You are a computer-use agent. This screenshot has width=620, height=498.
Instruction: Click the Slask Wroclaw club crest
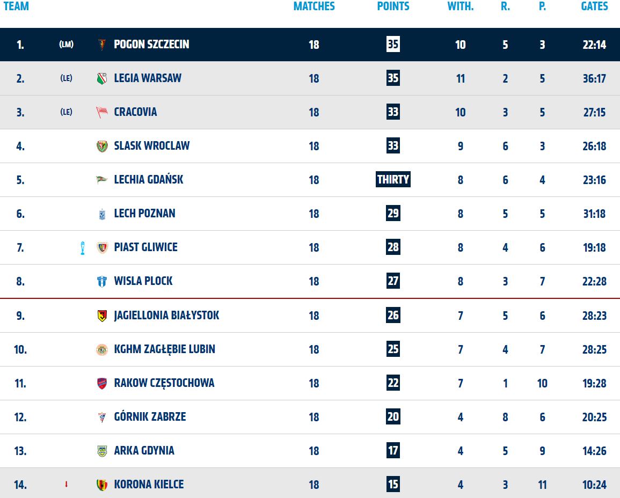[x=102, y=147]
